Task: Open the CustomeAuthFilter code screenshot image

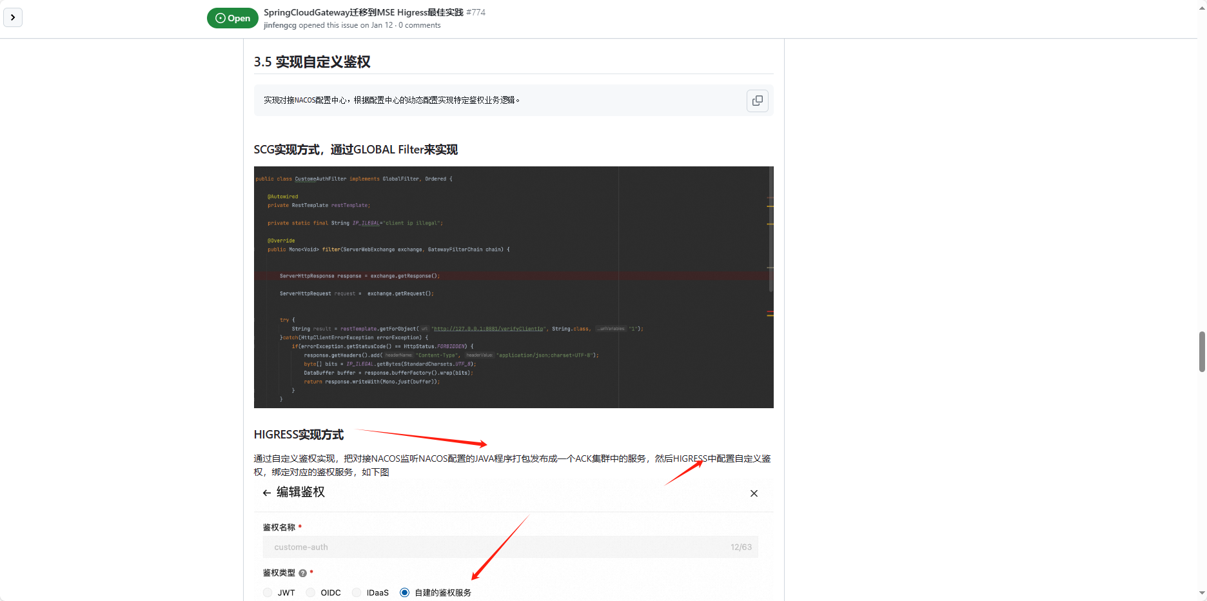Action: [x=513, y=287]
